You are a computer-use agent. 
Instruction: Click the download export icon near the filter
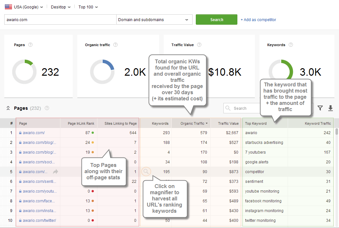pyautogui.click(x=331, y=108)
